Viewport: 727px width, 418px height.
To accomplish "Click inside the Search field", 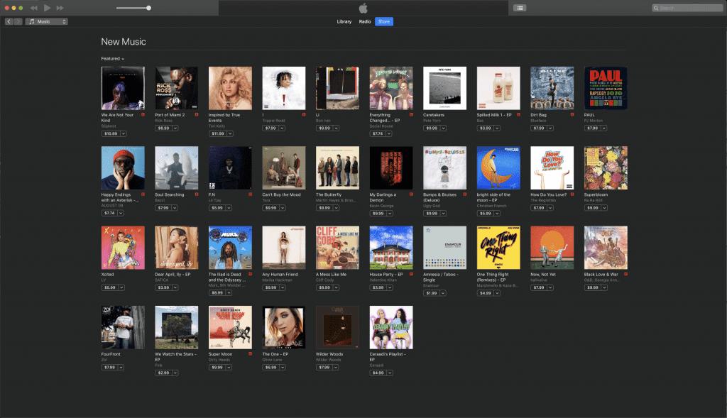I will [687, 8].
